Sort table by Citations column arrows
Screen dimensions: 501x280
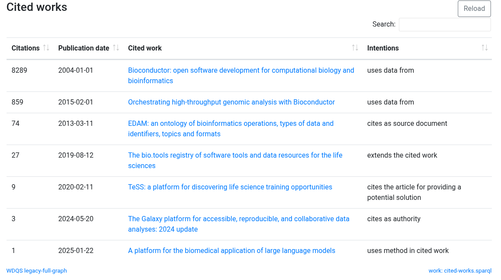click(x=46, y=48)
